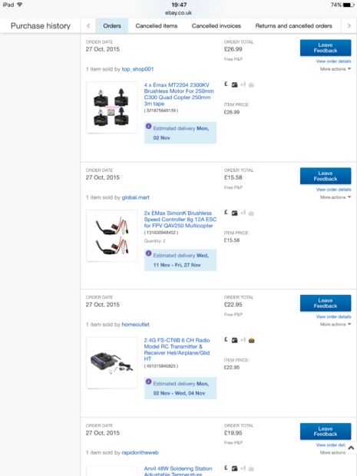Open the Emax MT2204 motors thumbnail
357x476 pixels.
(112, 107)
